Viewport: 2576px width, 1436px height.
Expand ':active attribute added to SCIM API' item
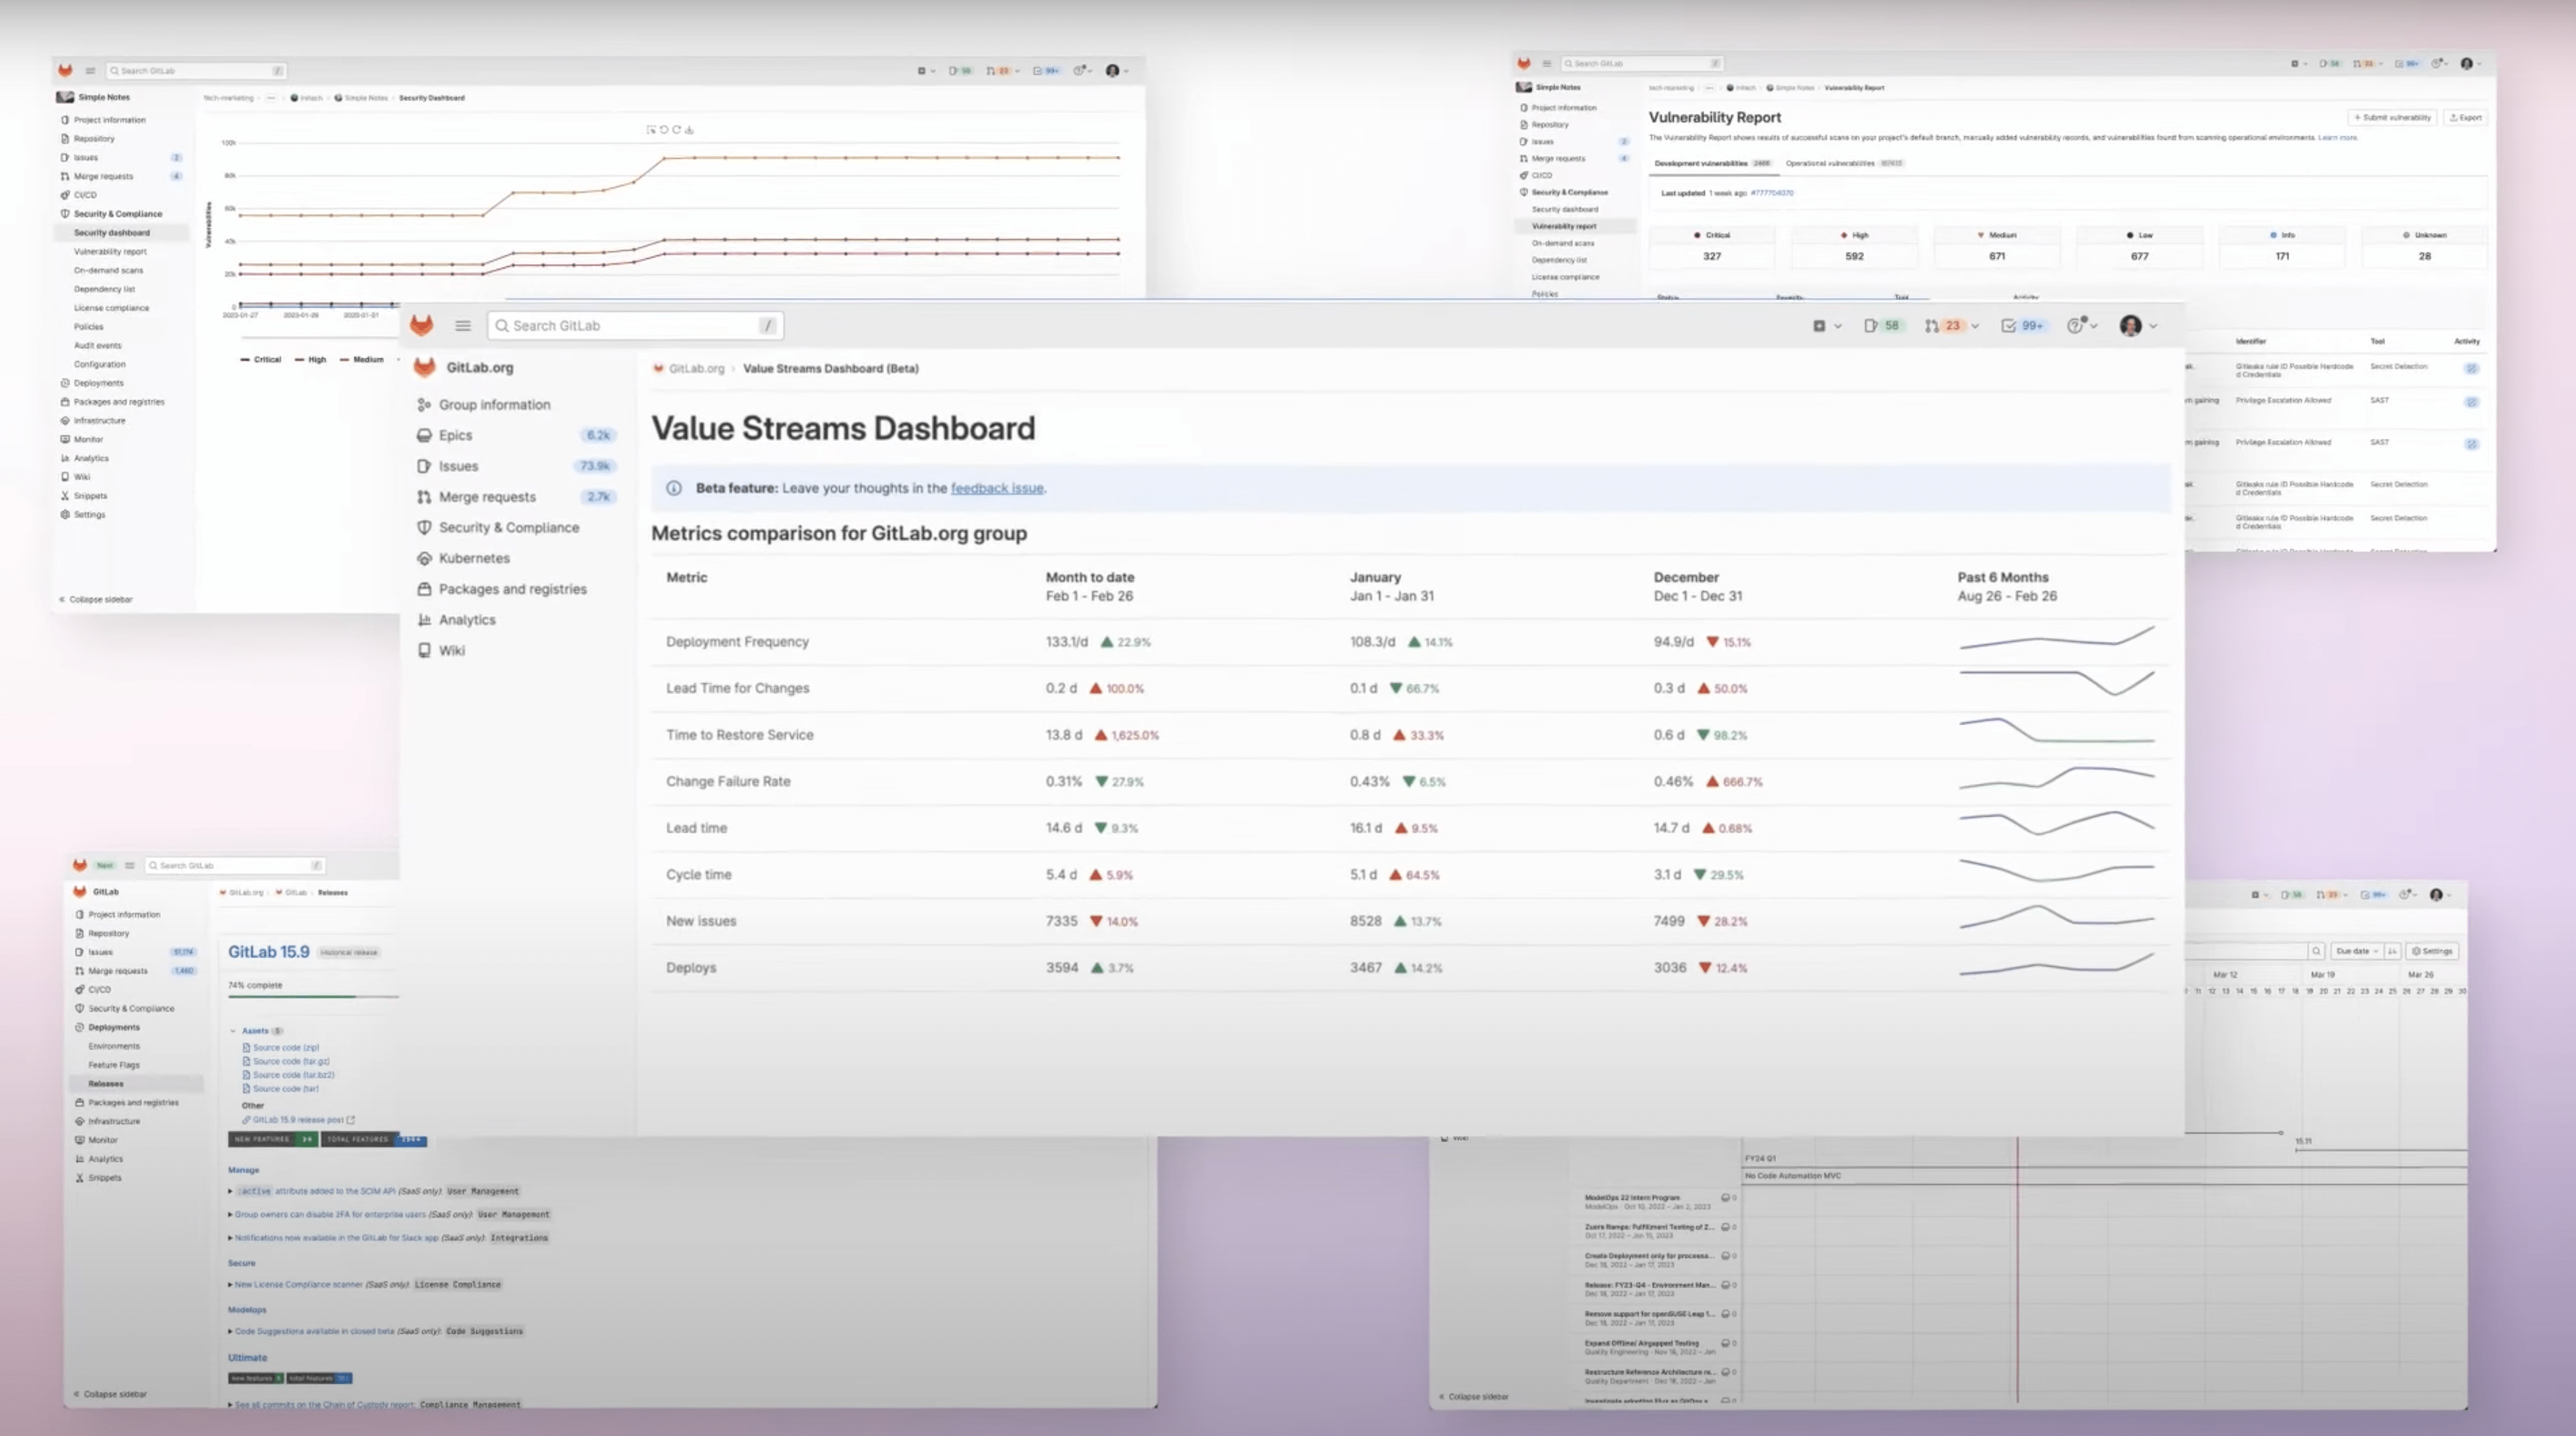click(x=230, y=1191)
